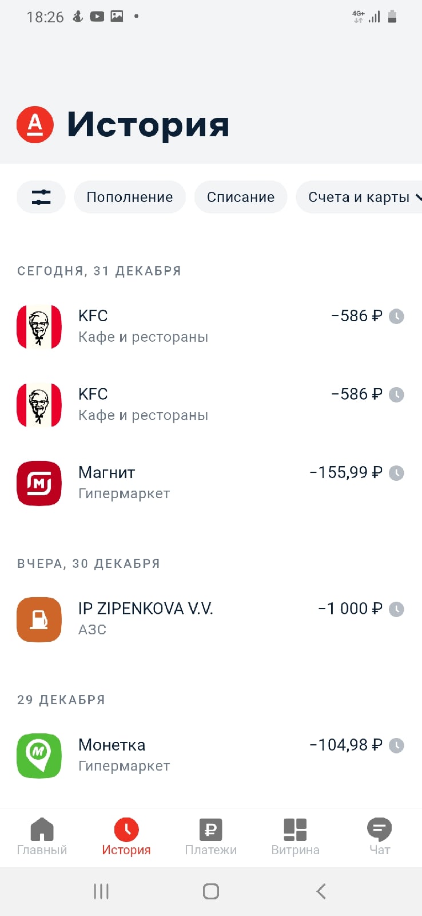Tap the pending clock icon beside −1 000 ₽

[x=396, y=609]
